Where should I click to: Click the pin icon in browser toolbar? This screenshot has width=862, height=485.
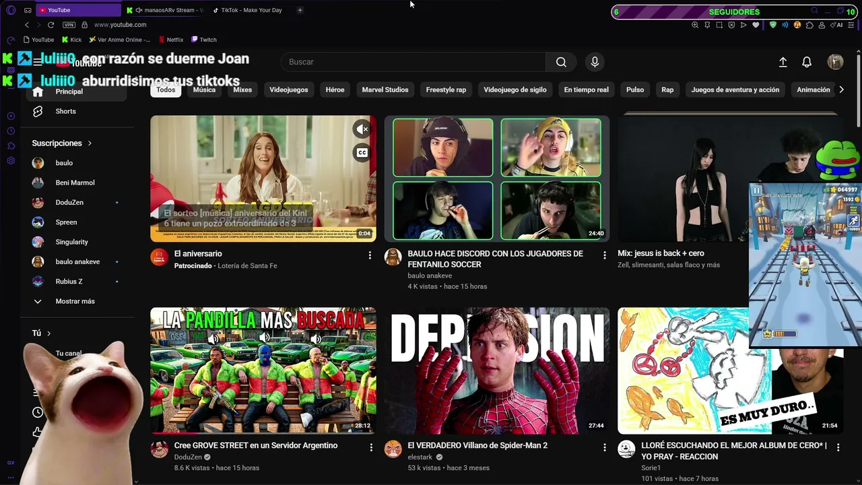[x=707, y=25]
